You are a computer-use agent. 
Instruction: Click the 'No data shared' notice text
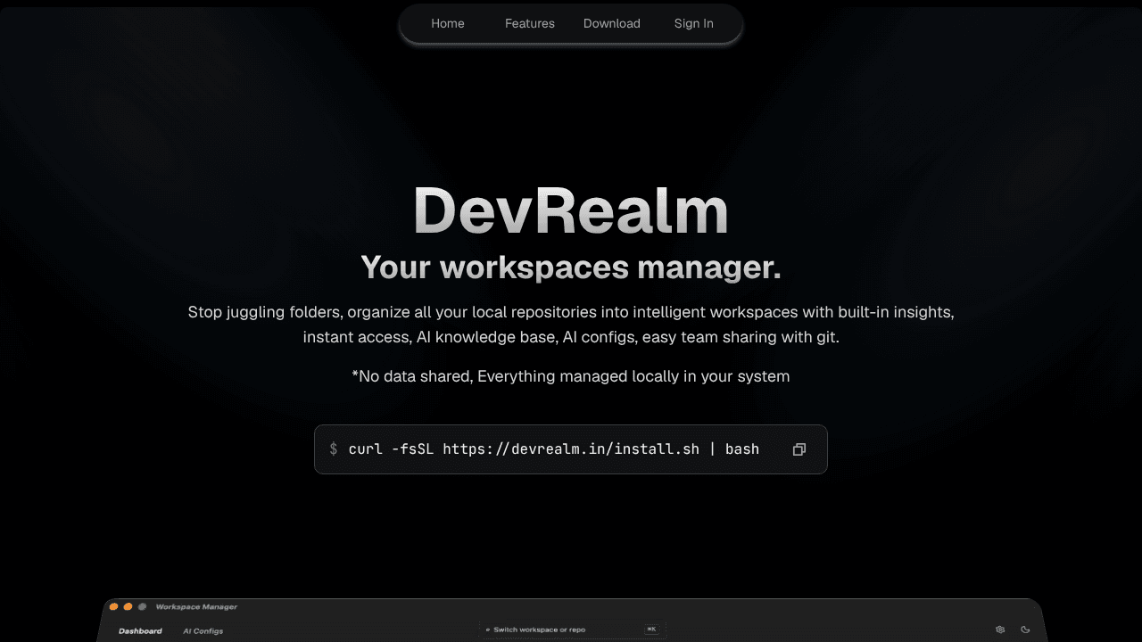571,376
